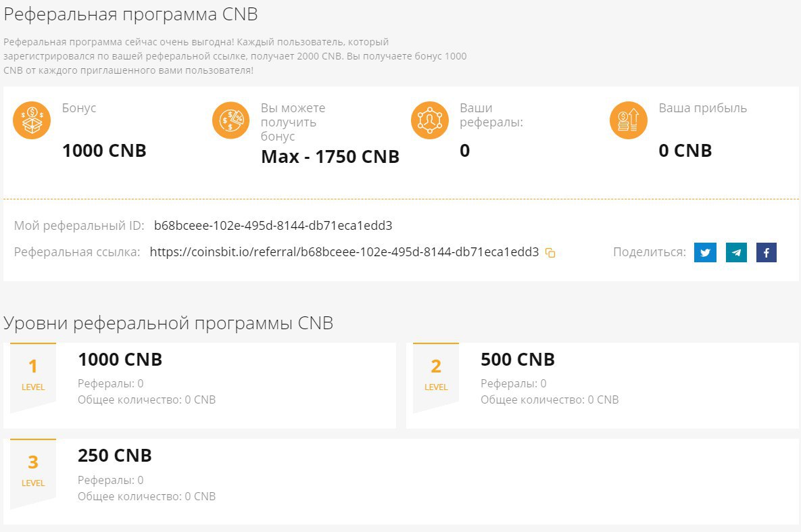
Task: Click the Level 2 badge
Action: click(x=436, y=374)
